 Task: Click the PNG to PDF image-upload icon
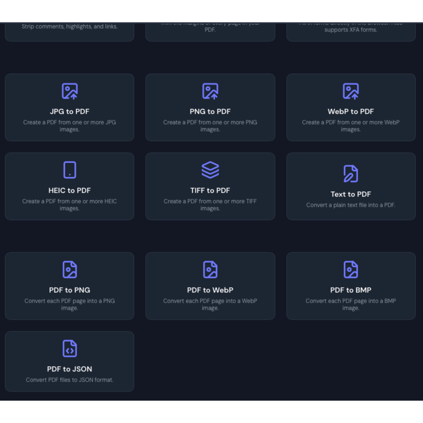[210, 91]
